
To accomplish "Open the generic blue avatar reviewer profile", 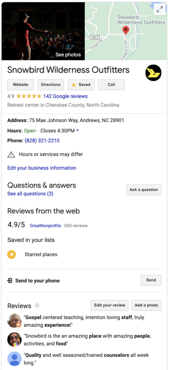I will pyautogui.click(x=14, y=358).
